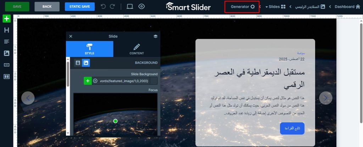Switch to the STYLE tab
Viewport: 363px width, 147px height.
90,49
